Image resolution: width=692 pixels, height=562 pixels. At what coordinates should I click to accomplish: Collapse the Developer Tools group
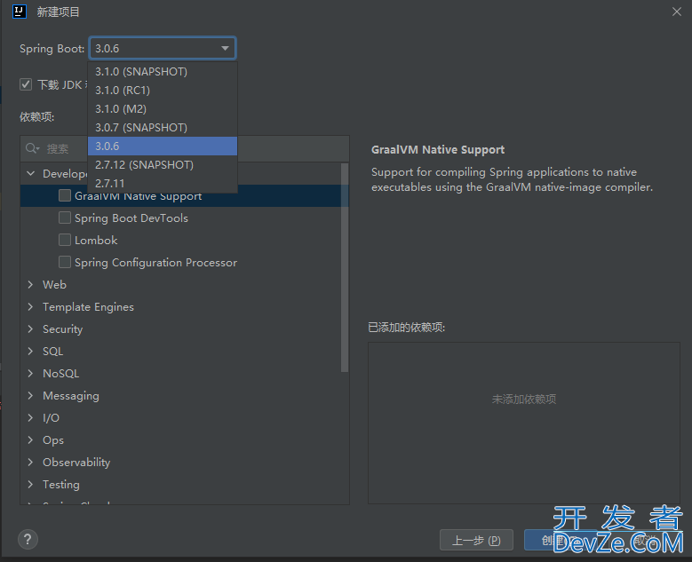coord(30,173)
